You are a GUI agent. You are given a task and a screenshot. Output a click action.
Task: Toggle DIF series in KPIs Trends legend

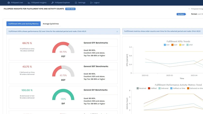tap(182, 45)
